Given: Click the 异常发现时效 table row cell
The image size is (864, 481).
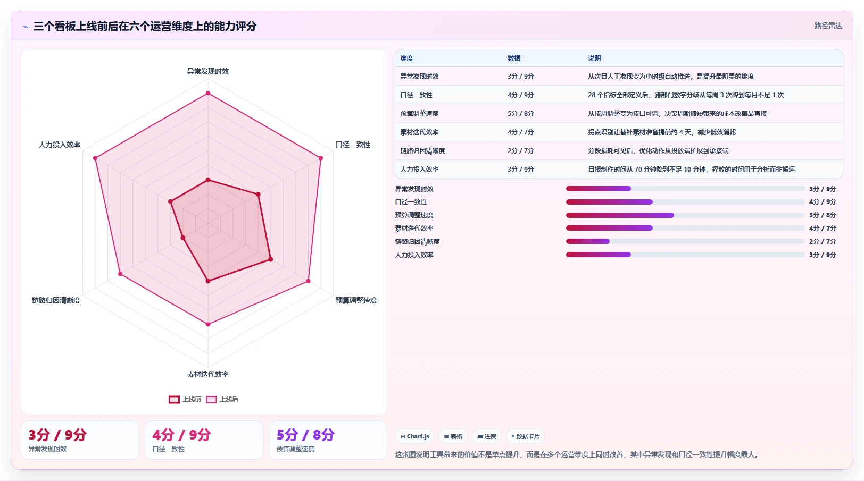Looking at the screenshot, I should (419, 77).
